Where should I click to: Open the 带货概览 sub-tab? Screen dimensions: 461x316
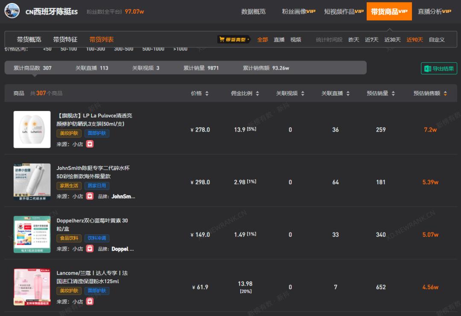tap(29, 39)
